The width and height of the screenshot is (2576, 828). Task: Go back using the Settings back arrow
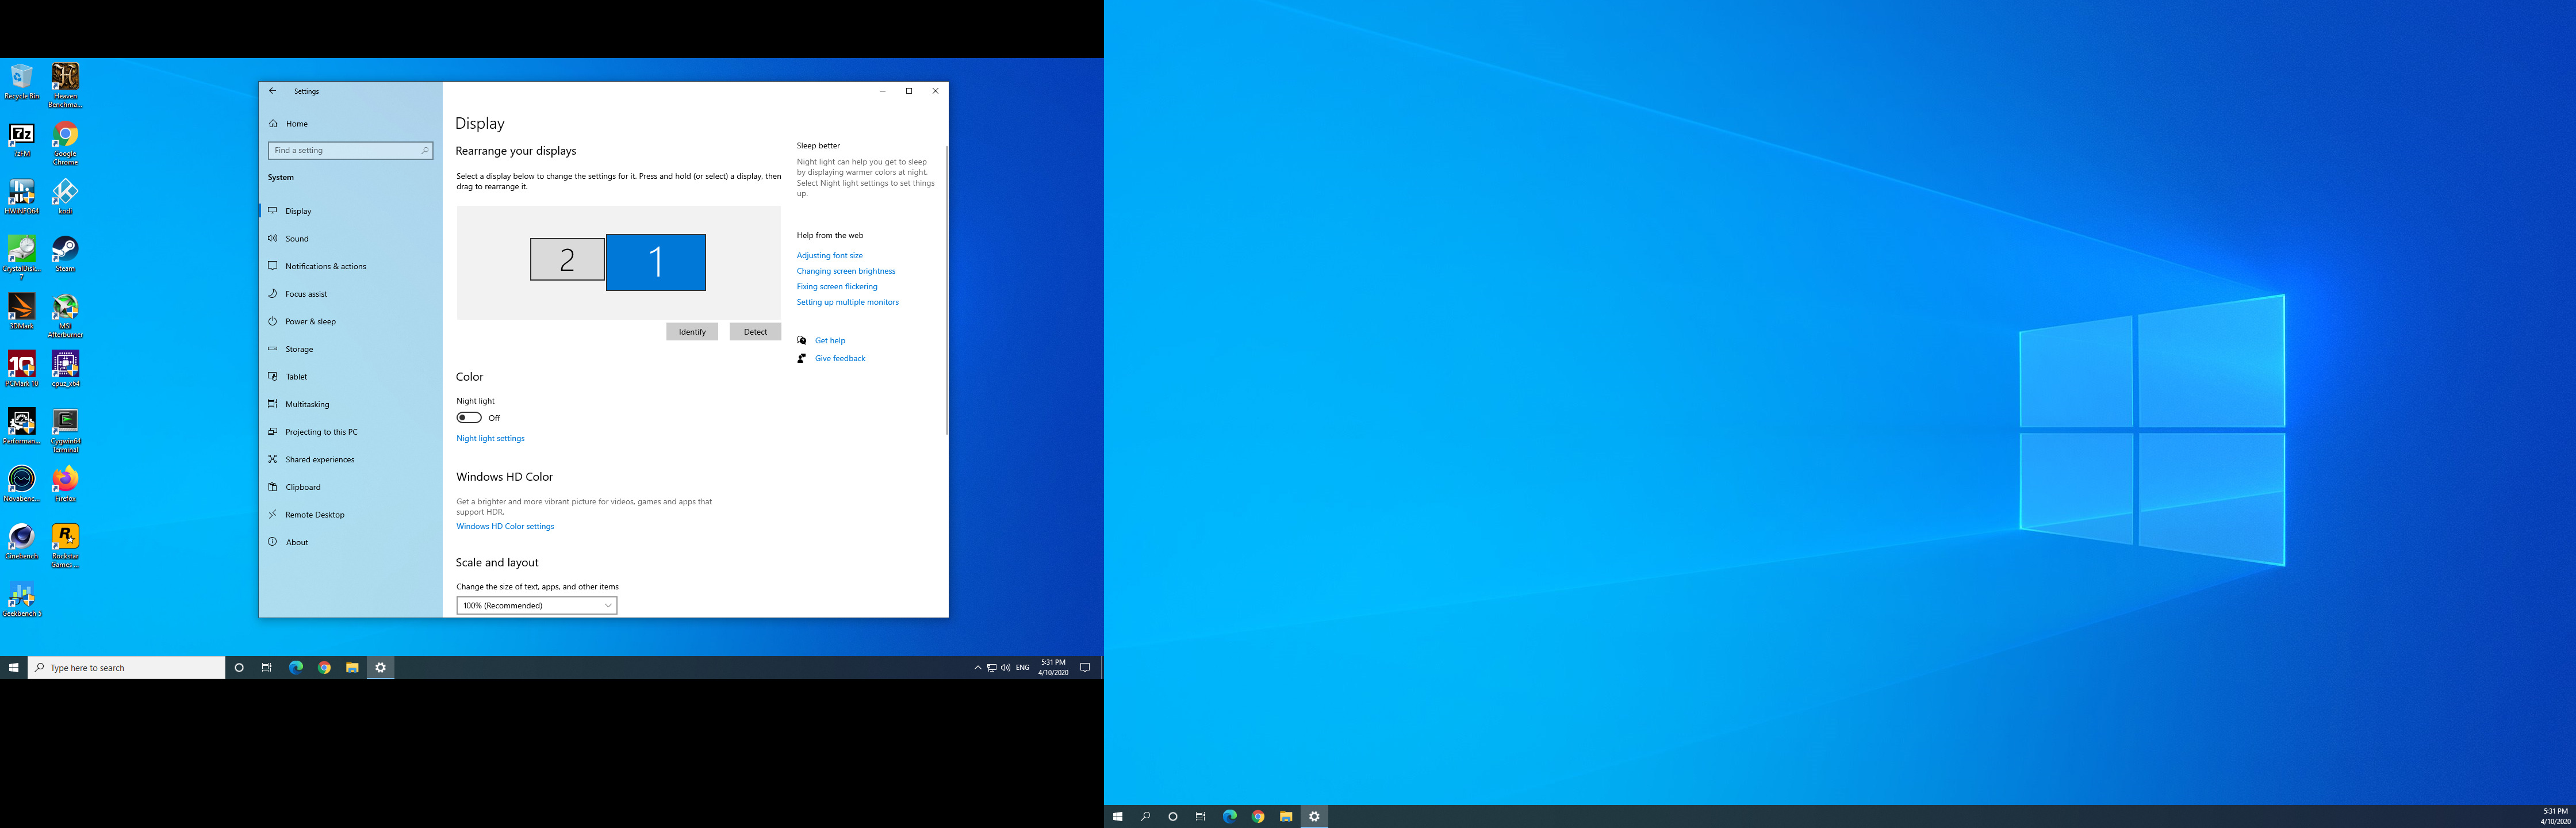click(272, 91)
